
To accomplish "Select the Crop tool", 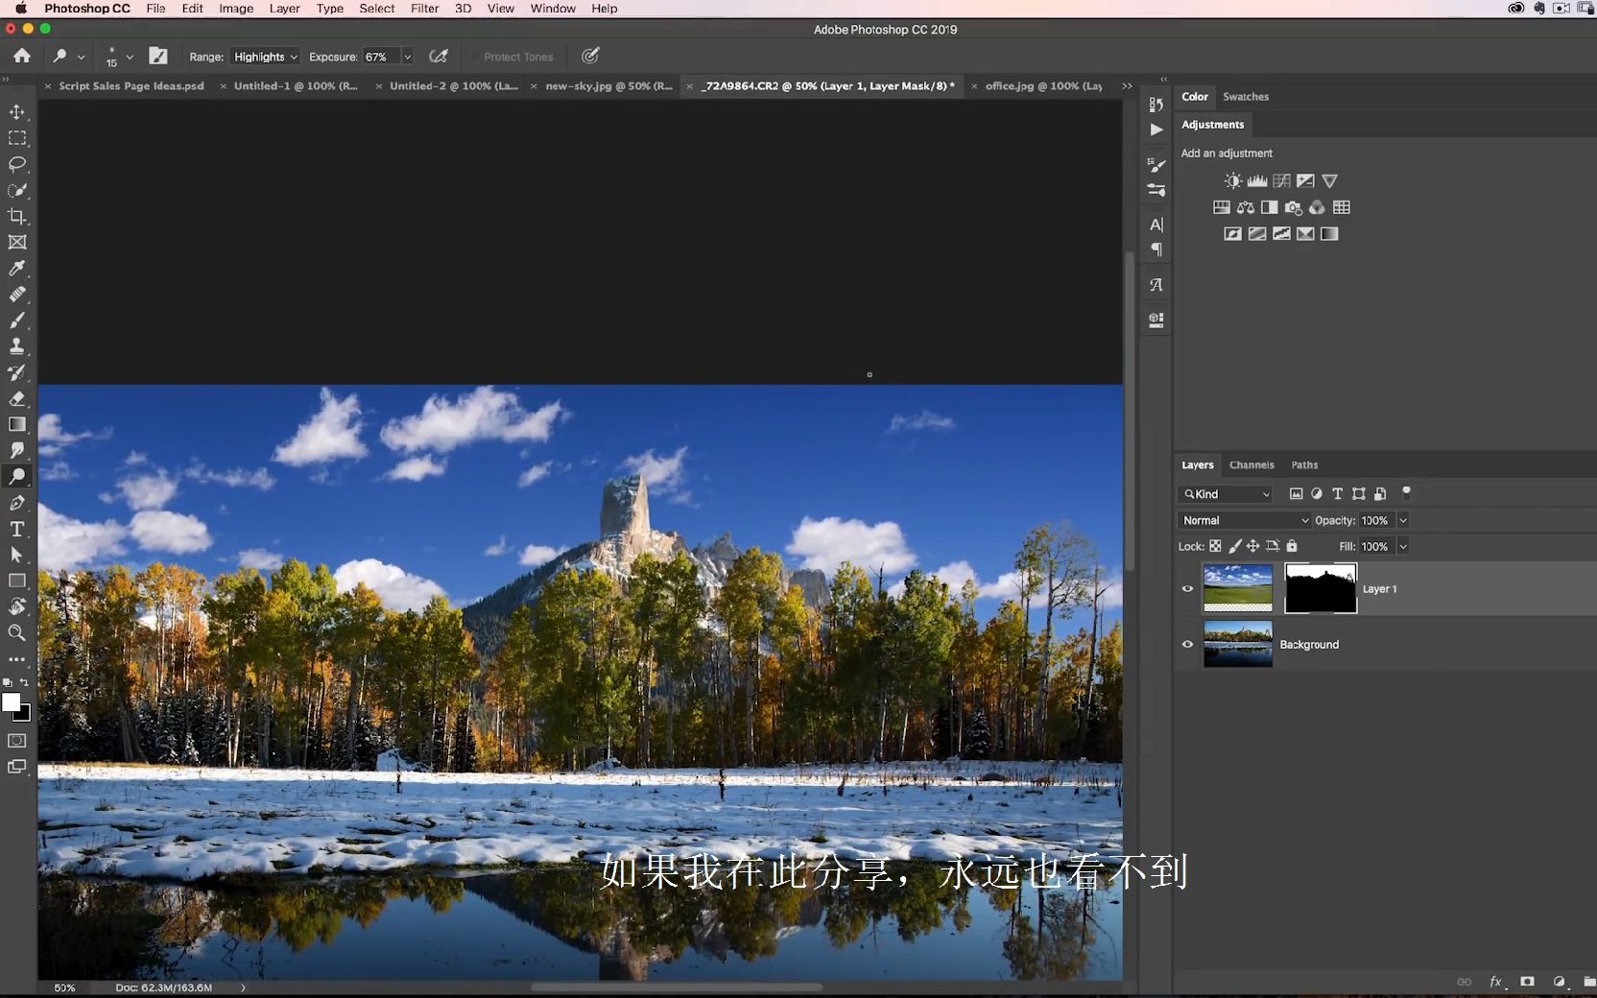I will click(x=15, y=216).
